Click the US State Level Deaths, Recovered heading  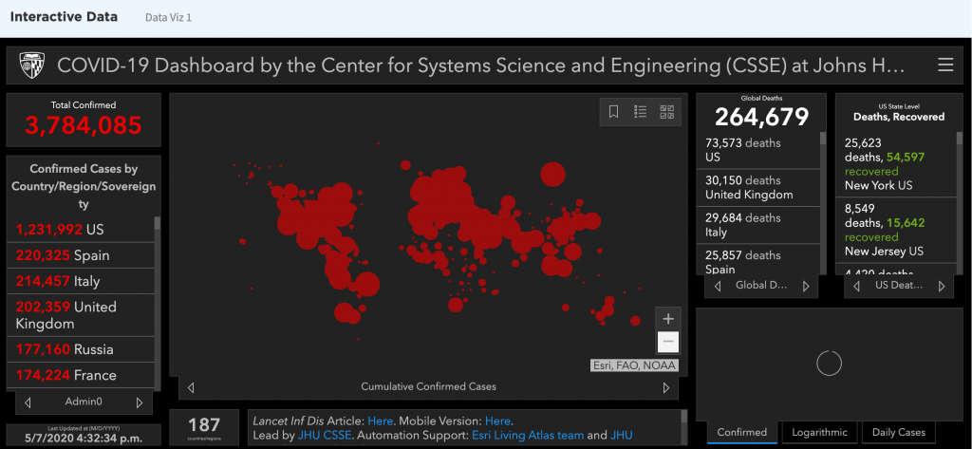pos(898,112)
